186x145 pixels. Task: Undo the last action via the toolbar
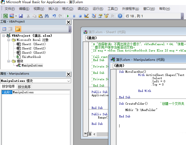54,16
